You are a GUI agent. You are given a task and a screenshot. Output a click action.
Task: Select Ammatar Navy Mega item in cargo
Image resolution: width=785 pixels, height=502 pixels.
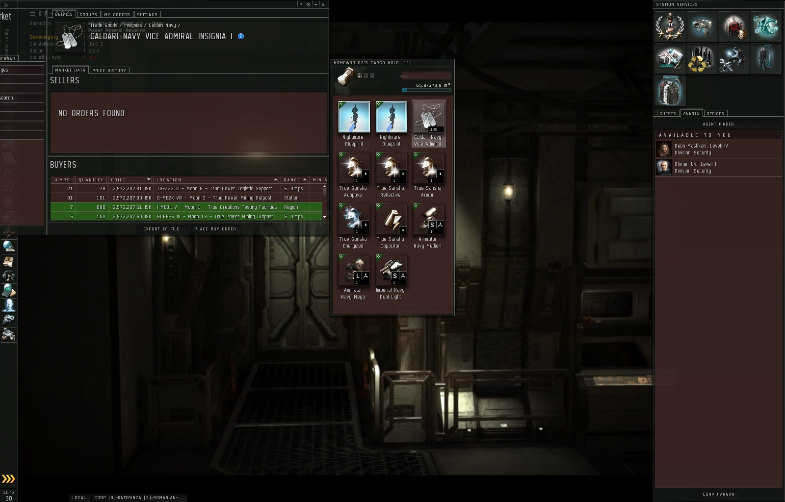(x=354, y=277)
